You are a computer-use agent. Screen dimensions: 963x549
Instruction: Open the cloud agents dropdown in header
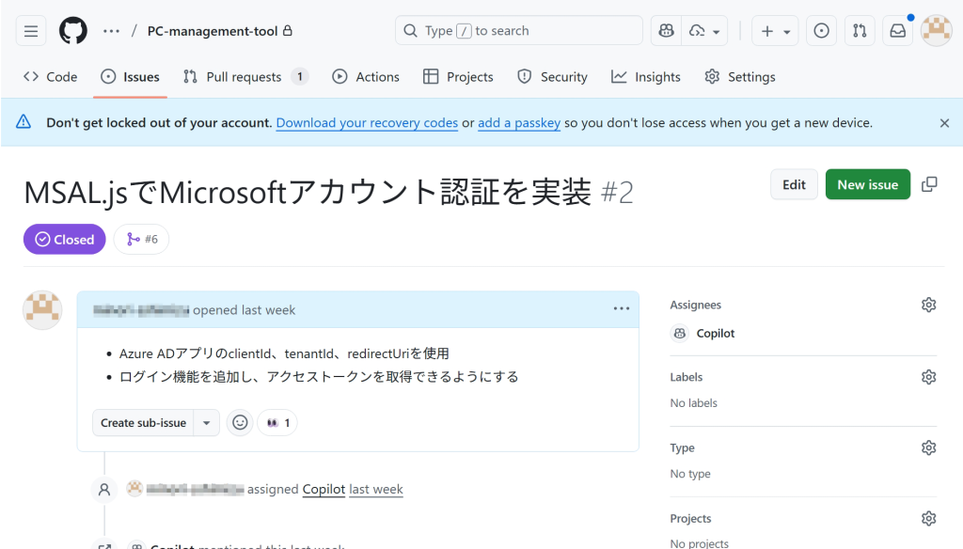(706, 31)
